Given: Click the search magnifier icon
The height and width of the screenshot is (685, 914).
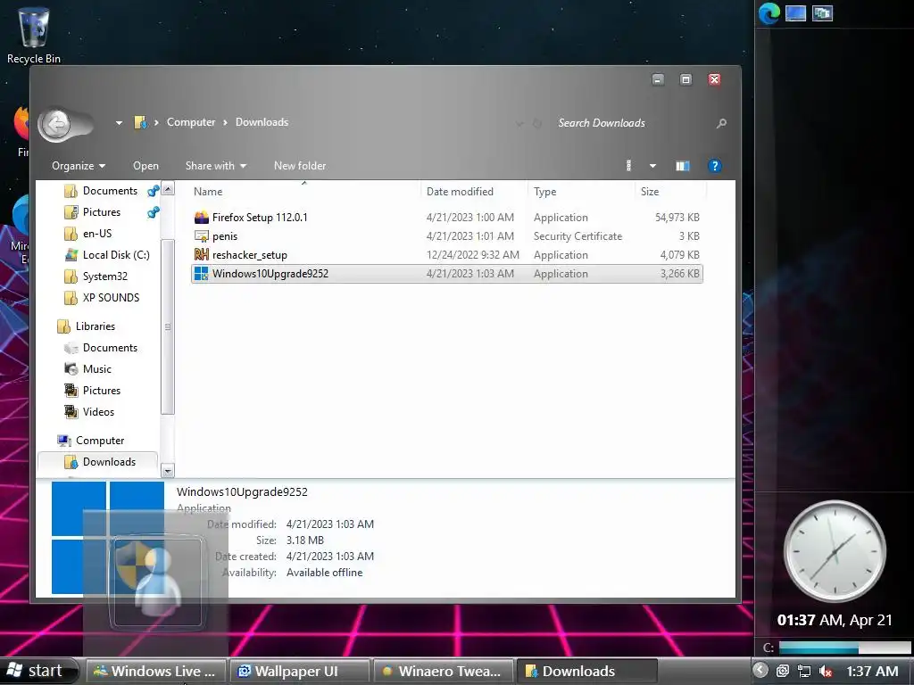Looking at the screenshot, I should (x=721, y=123).
